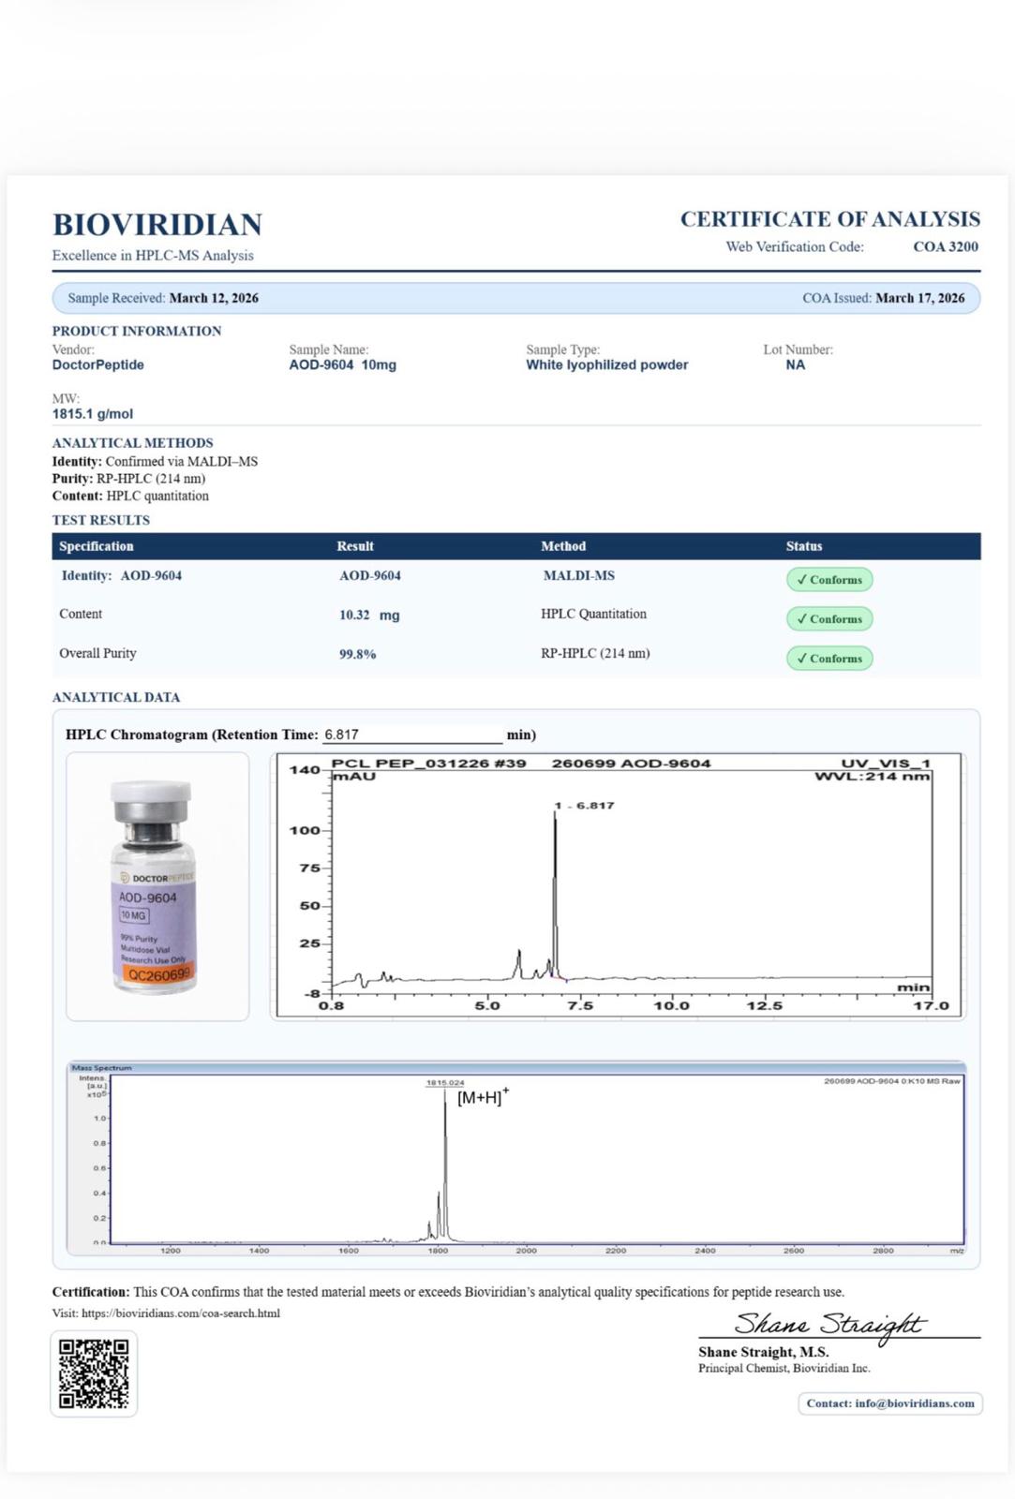Click the [M+H]+ label in mass spectrum
Viewport: 1015px width, 1499px height.
pos(483,1097)
